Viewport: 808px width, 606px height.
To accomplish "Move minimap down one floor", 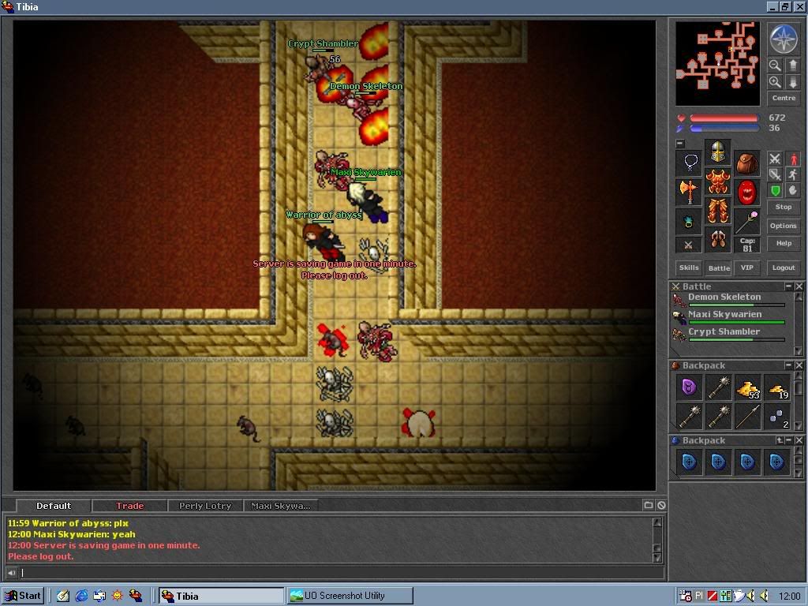I will [792, 82].
